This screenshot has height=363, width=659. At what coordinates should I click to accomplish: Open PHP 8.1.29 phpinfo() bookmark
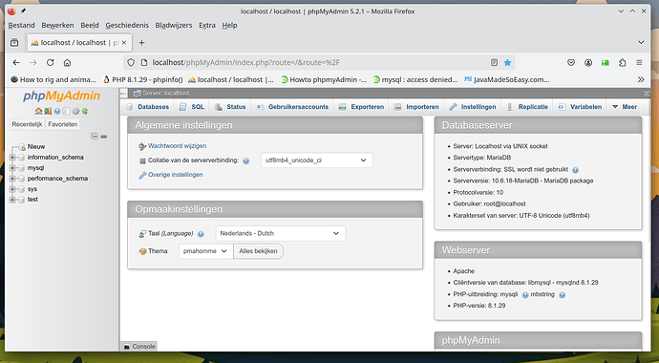[x=142, y=79]
